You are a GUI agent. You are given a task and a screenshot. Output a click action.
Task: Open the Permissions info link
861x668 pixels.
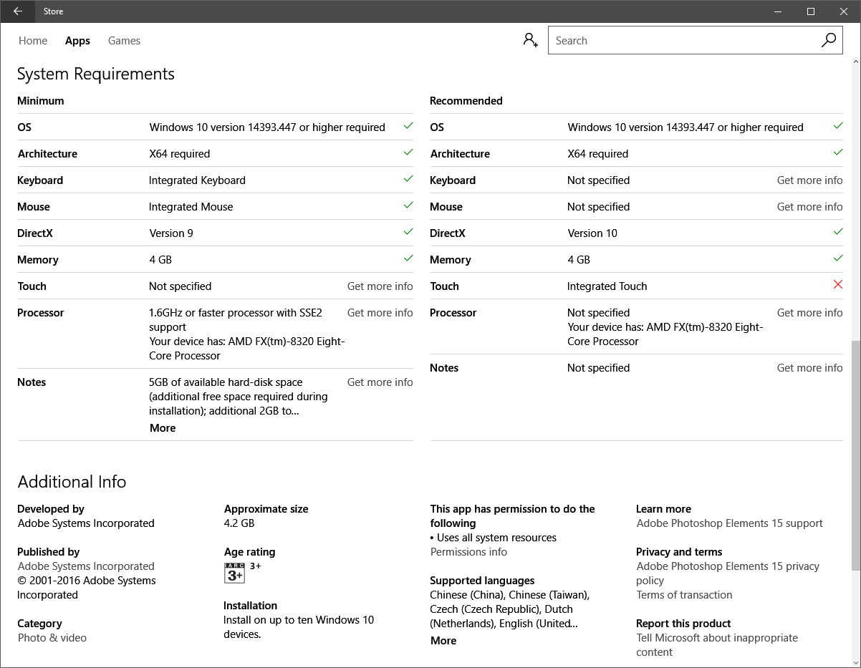point(468,552)
